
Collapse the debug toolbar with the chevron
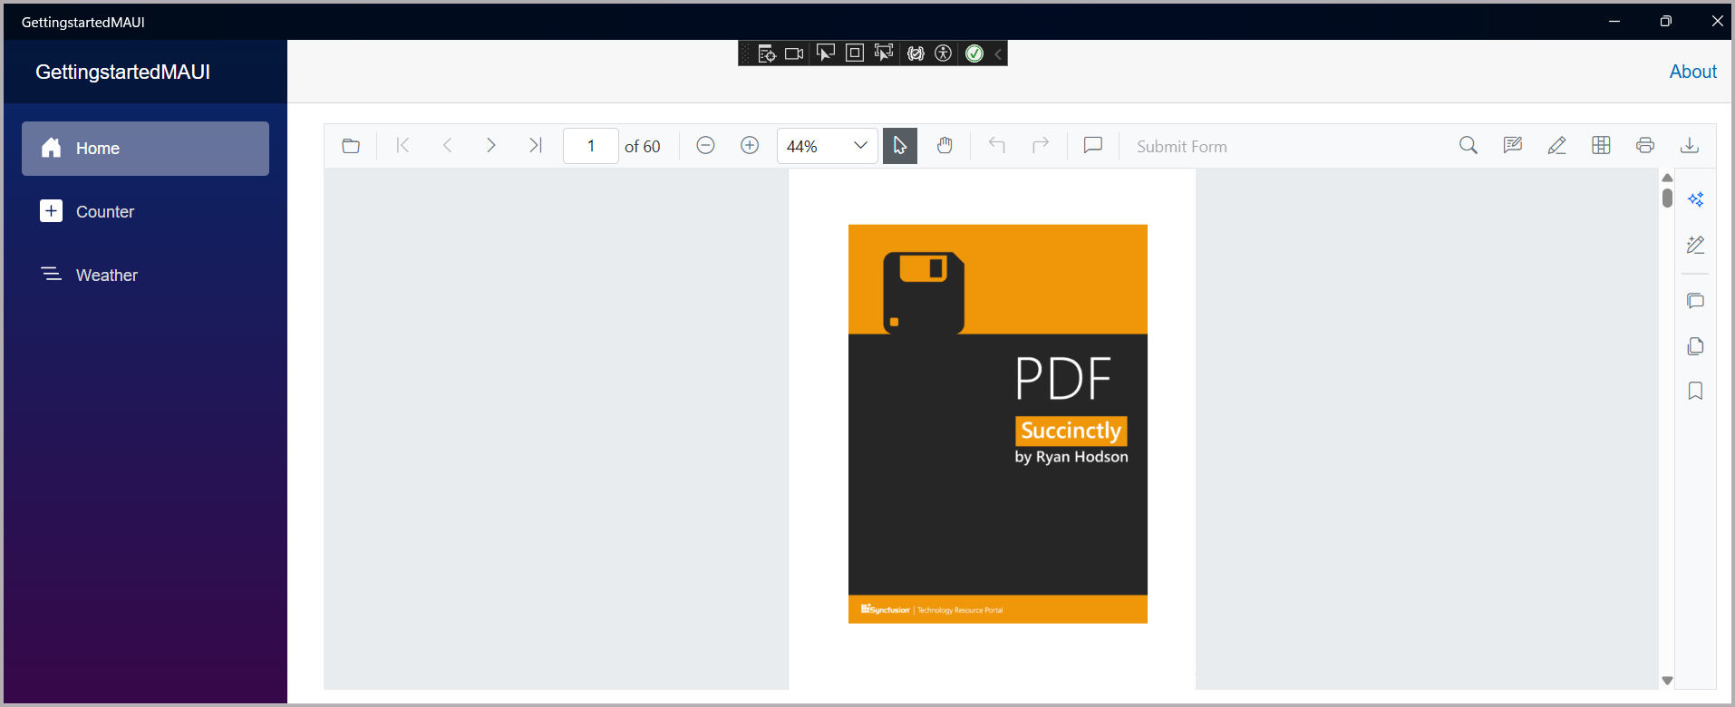pos(998,53)
